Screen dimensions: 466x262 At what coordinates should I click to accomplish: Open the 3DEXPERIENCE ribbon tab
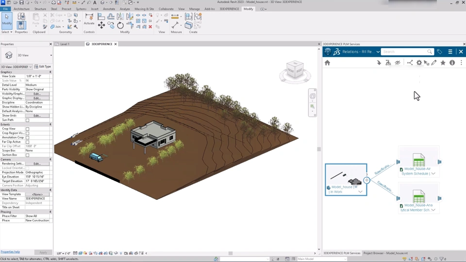click(x=229, y=9)
